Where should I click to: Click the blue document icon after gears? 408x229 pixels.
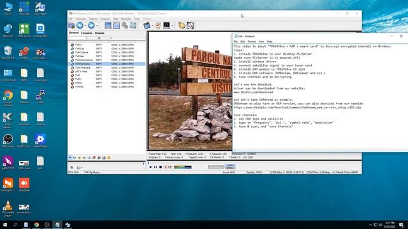pos(133,25)
